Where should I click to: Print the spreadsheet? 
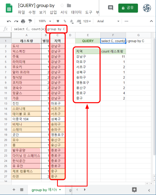pos(23,21)
